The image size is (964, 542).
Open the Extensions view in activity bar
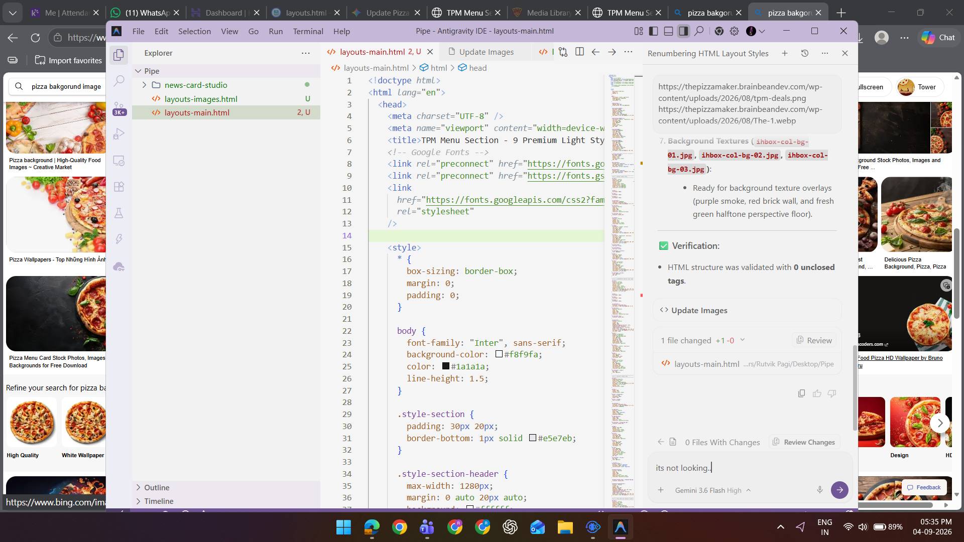pyautogui.click(x=119, y=187)
